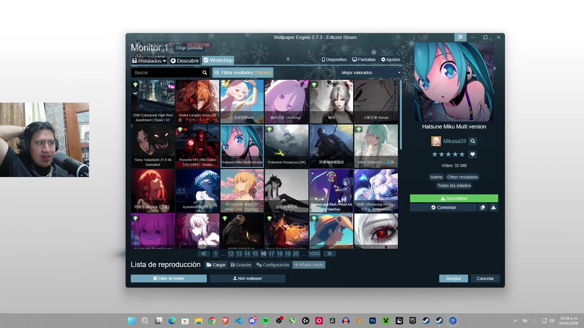
Task: Click the wallpaper list vertical scrollbar
Action: pyautogui.click(x=401, y=115)
